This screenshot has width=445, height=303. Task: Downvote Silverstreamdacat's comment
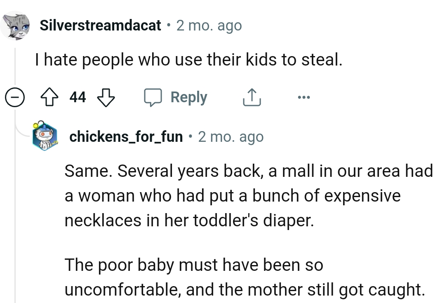105,97
